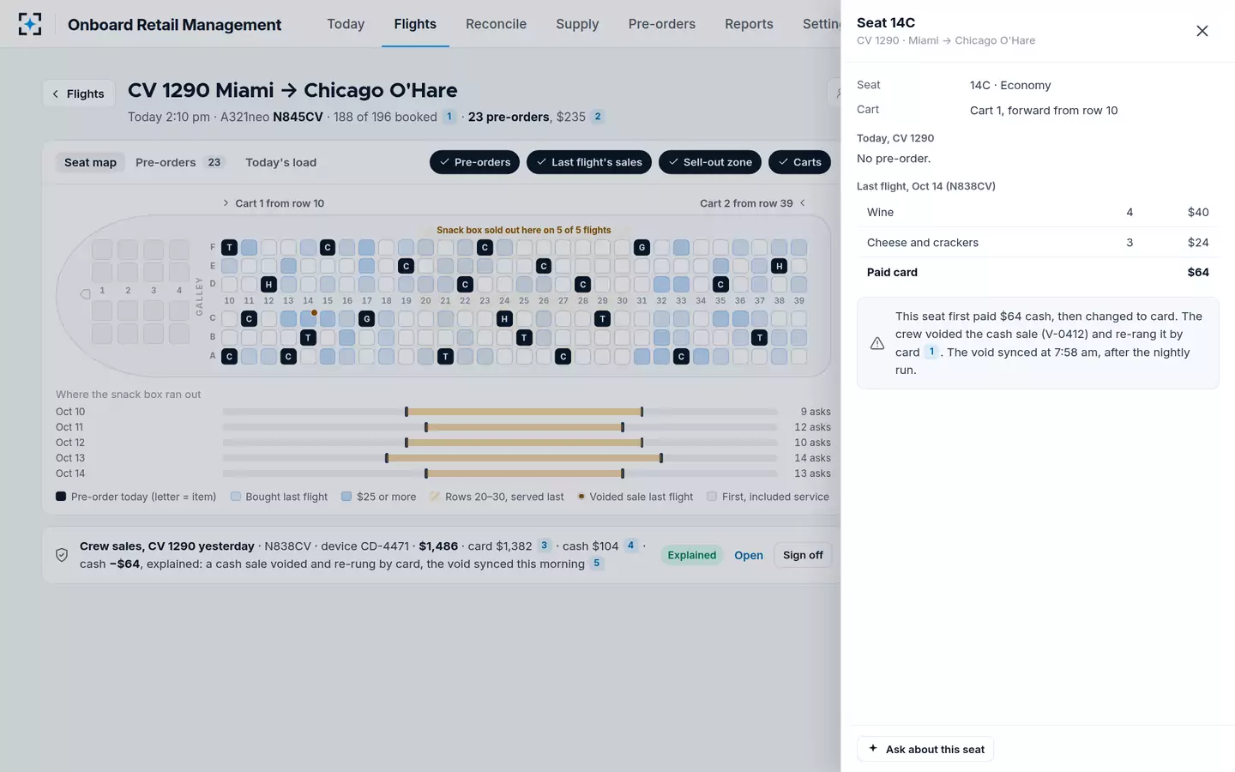Click the Onboard Retail Management logo icon
The image size is (1235, 772).
tap(30, 24)
